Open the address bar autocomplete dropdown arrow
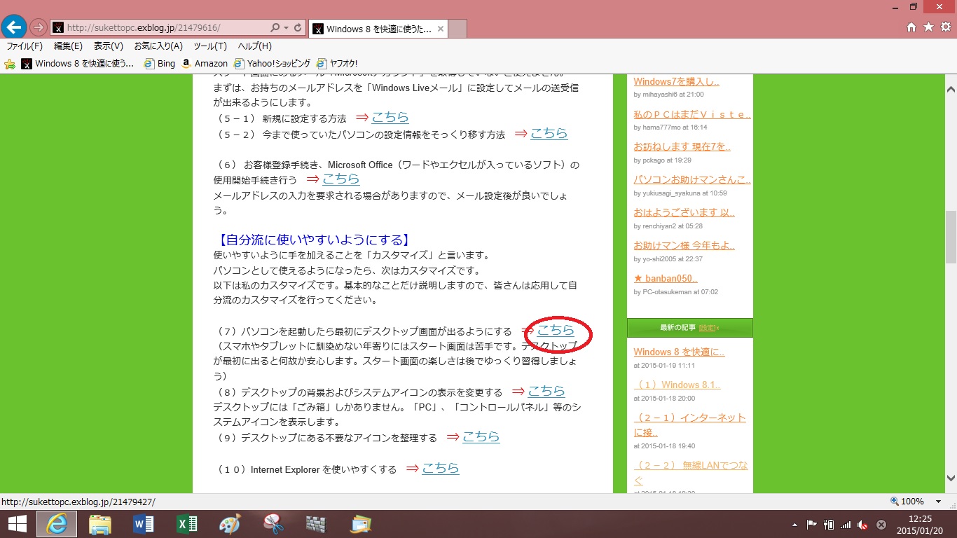 point(286,28)
